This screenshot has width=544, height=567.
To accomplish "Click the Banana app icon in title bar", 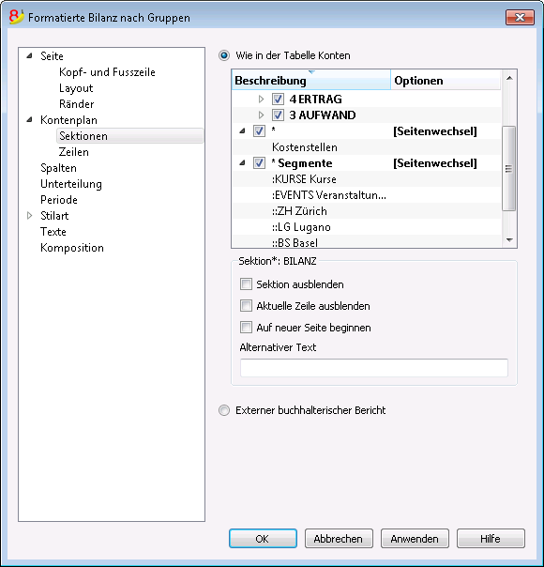I will (x=16, y=17).
